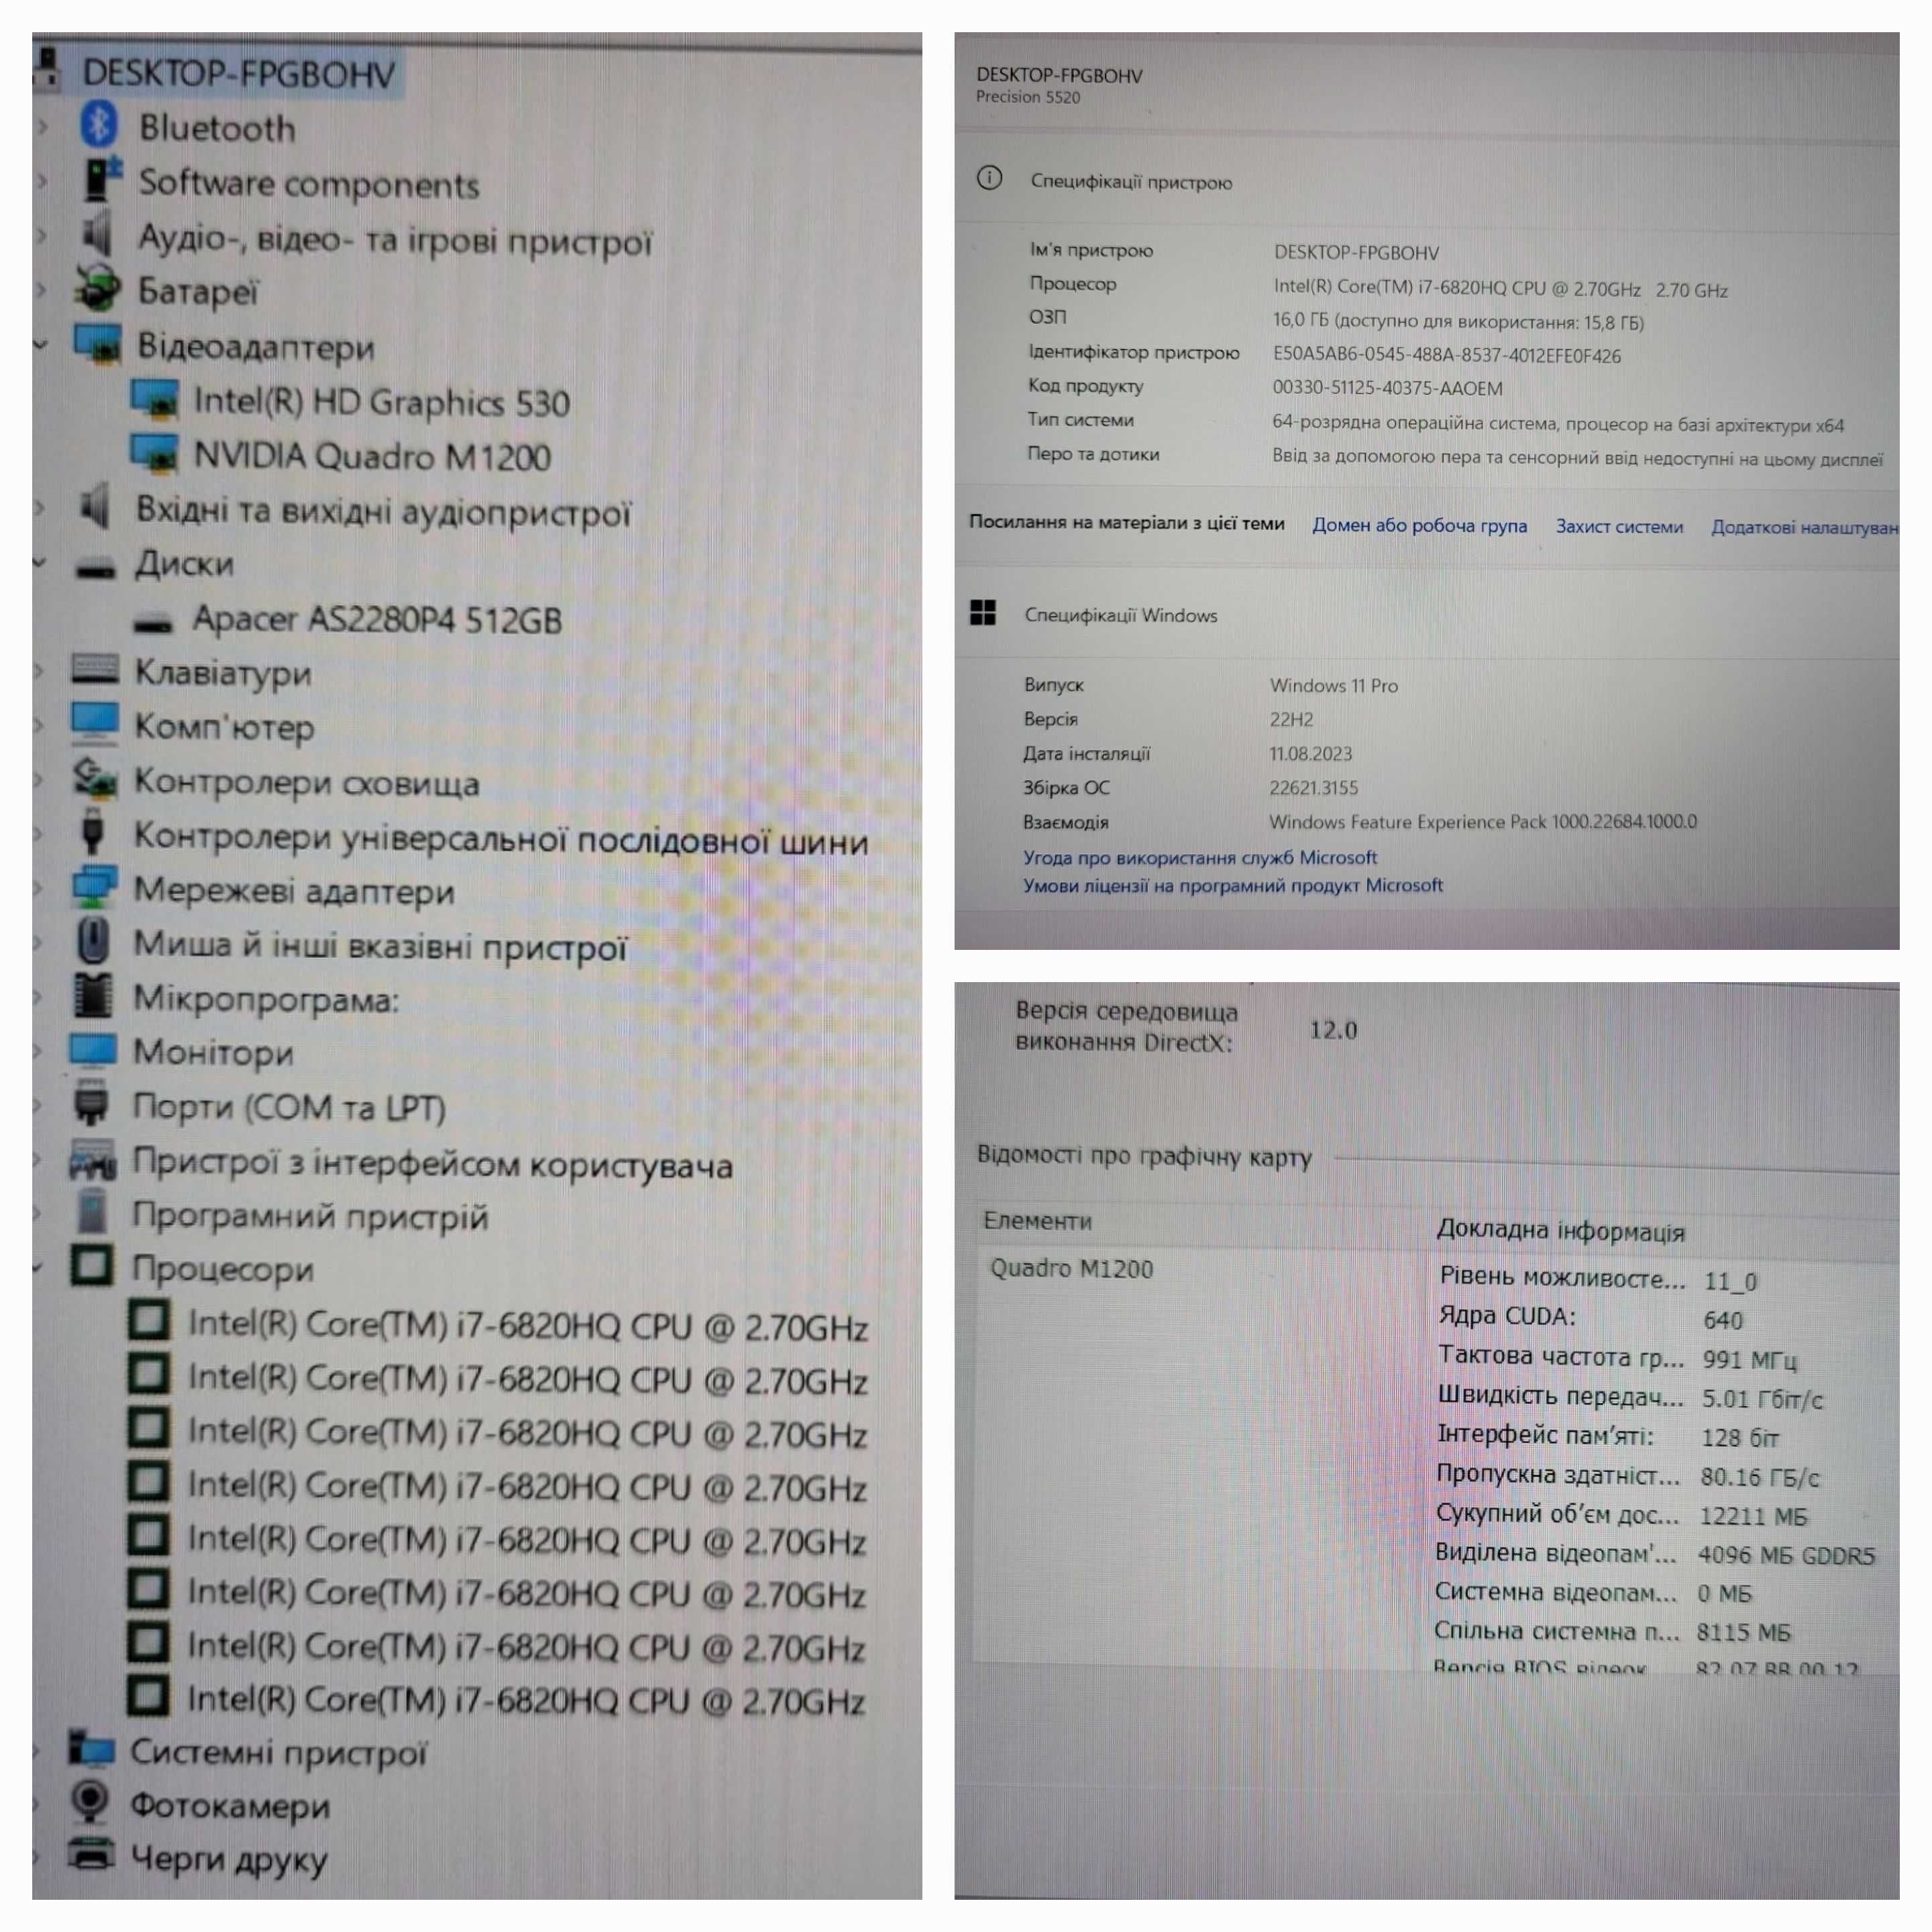Collapse the Відеоадаптери node

point(41,345)
